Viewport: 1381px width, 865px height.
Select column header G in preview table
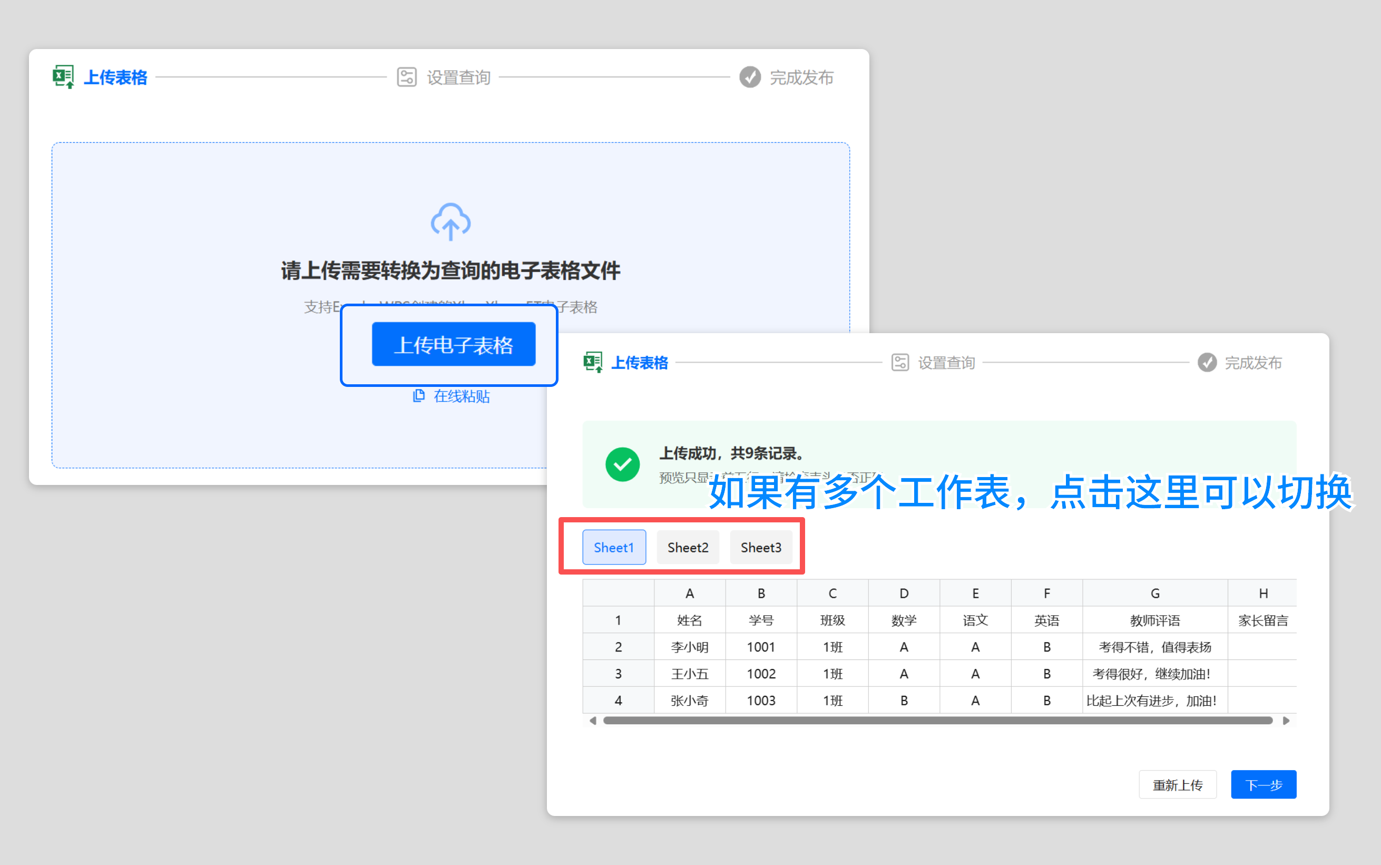(x=1155, y=593)
